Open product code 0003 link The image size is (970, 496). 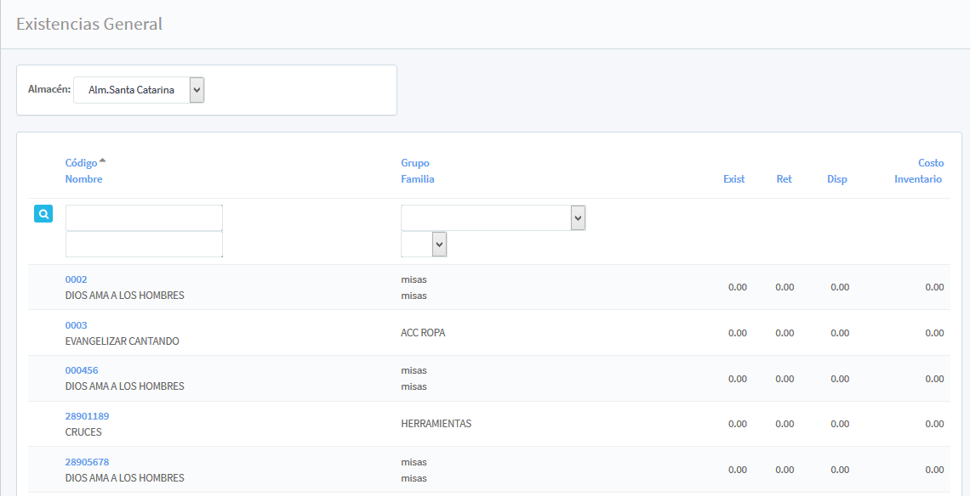click(x=76, y=325)
